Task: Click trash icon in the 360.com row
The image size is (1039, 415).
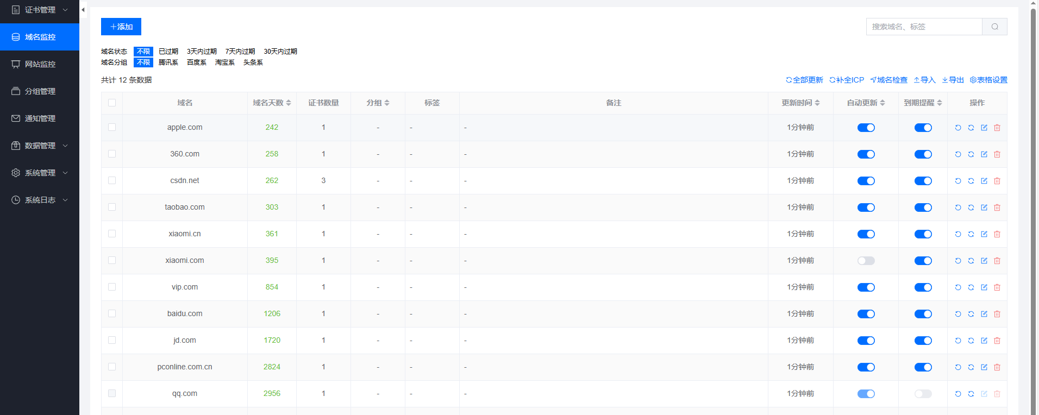Action: [x=997, y=154]
